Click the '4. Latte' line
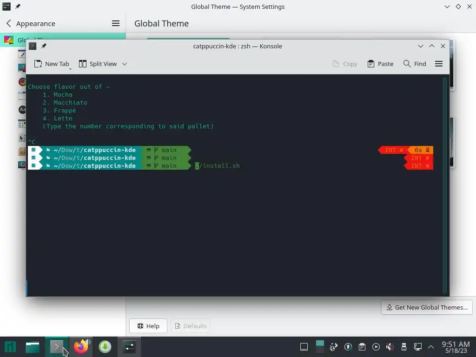The height and width of the screenshot is (357, 476). (x=57, y=119)
